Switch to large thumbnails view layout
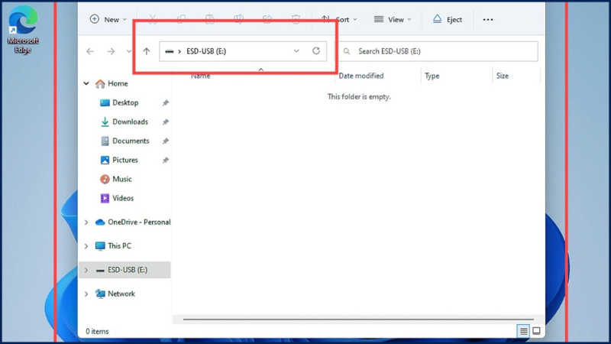 click(x=536, y=331)
